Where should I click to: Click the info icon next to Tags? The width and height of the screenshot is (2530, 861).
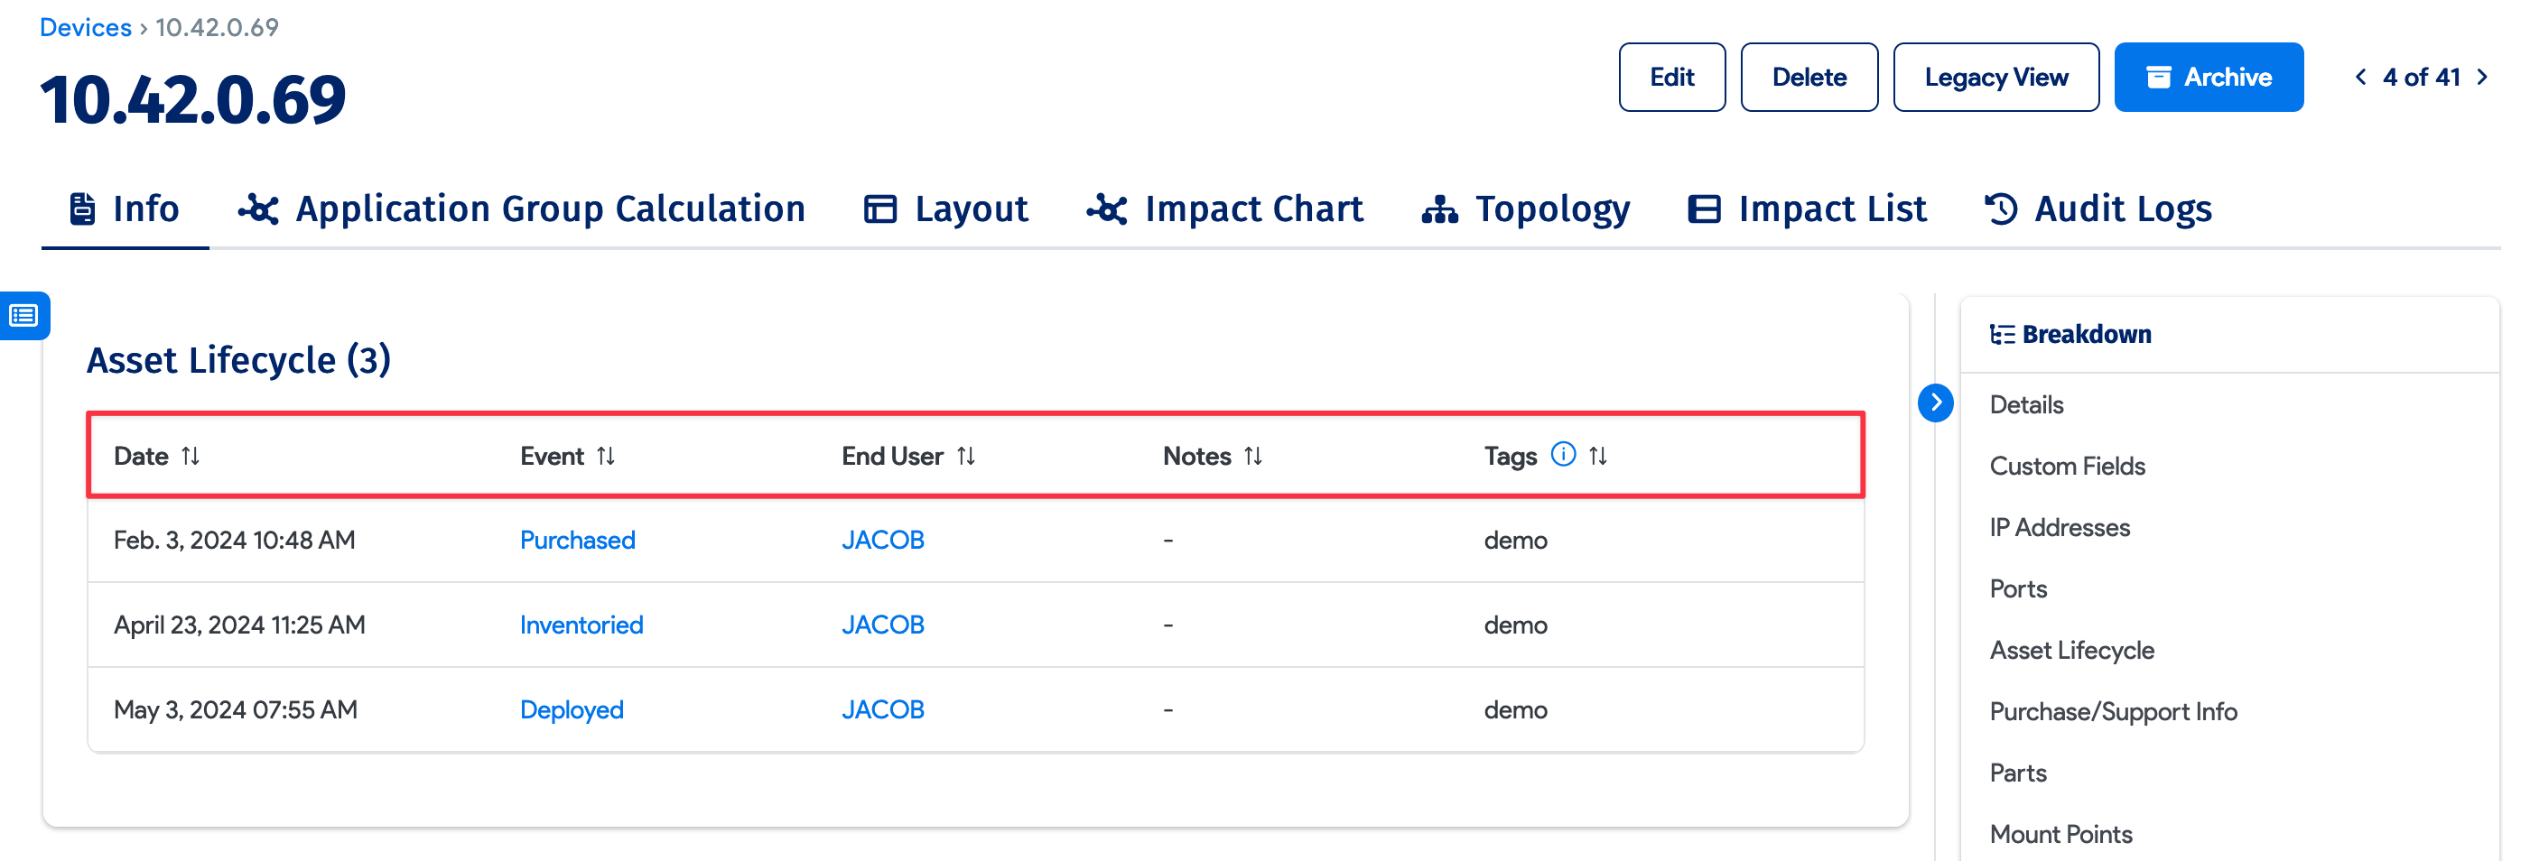point(1563,455)
